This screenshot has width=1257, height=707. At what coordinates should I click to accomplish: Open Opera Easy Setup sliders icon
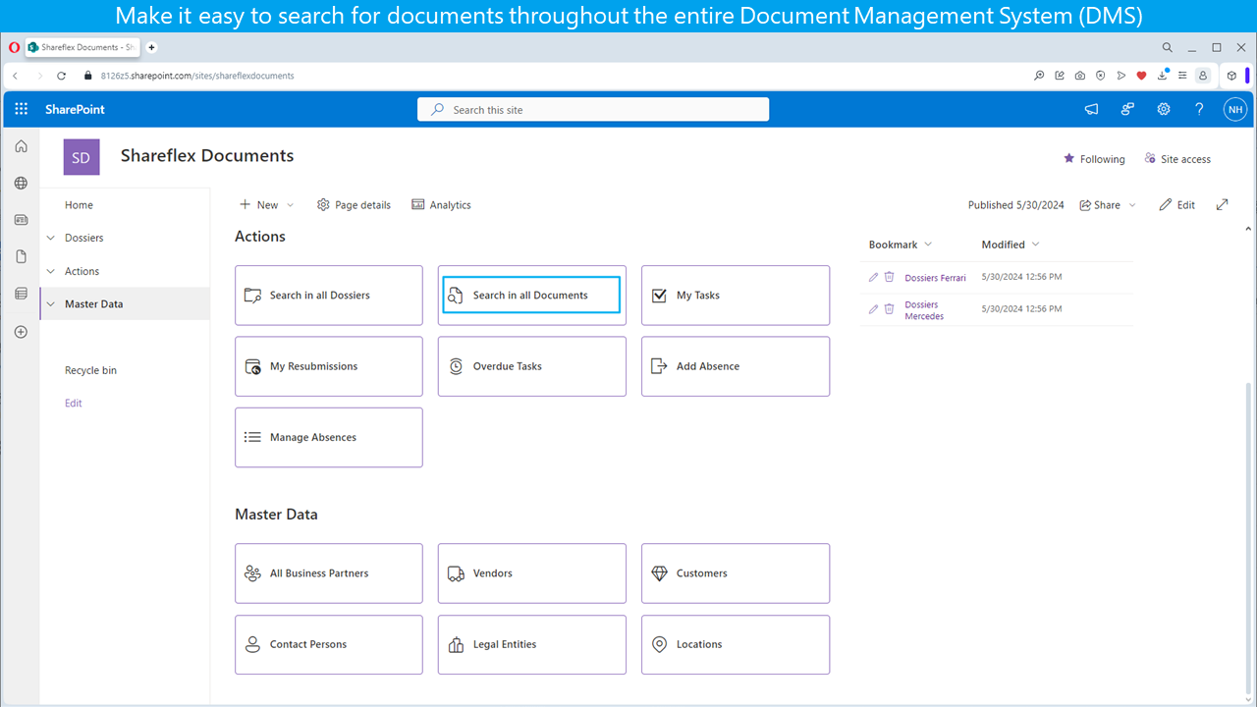point(1182,76)
